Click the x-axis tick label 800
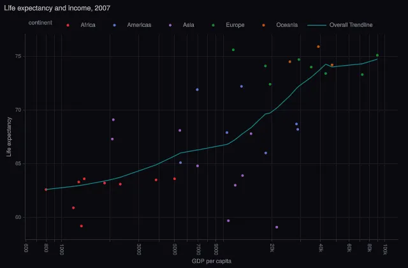Viewport: 408px width, 268px height. point(46,248)
